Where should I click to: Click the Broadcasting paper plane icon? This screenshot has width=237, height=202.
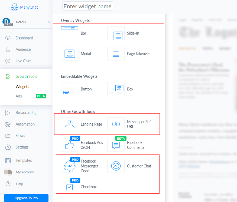pyautogui.click(x=8, y=113)
